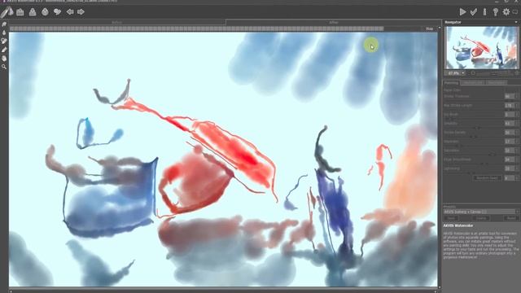Click the Navigator zoom out minus icon
The width and height of the screenshot is (521, 293).
473,73
